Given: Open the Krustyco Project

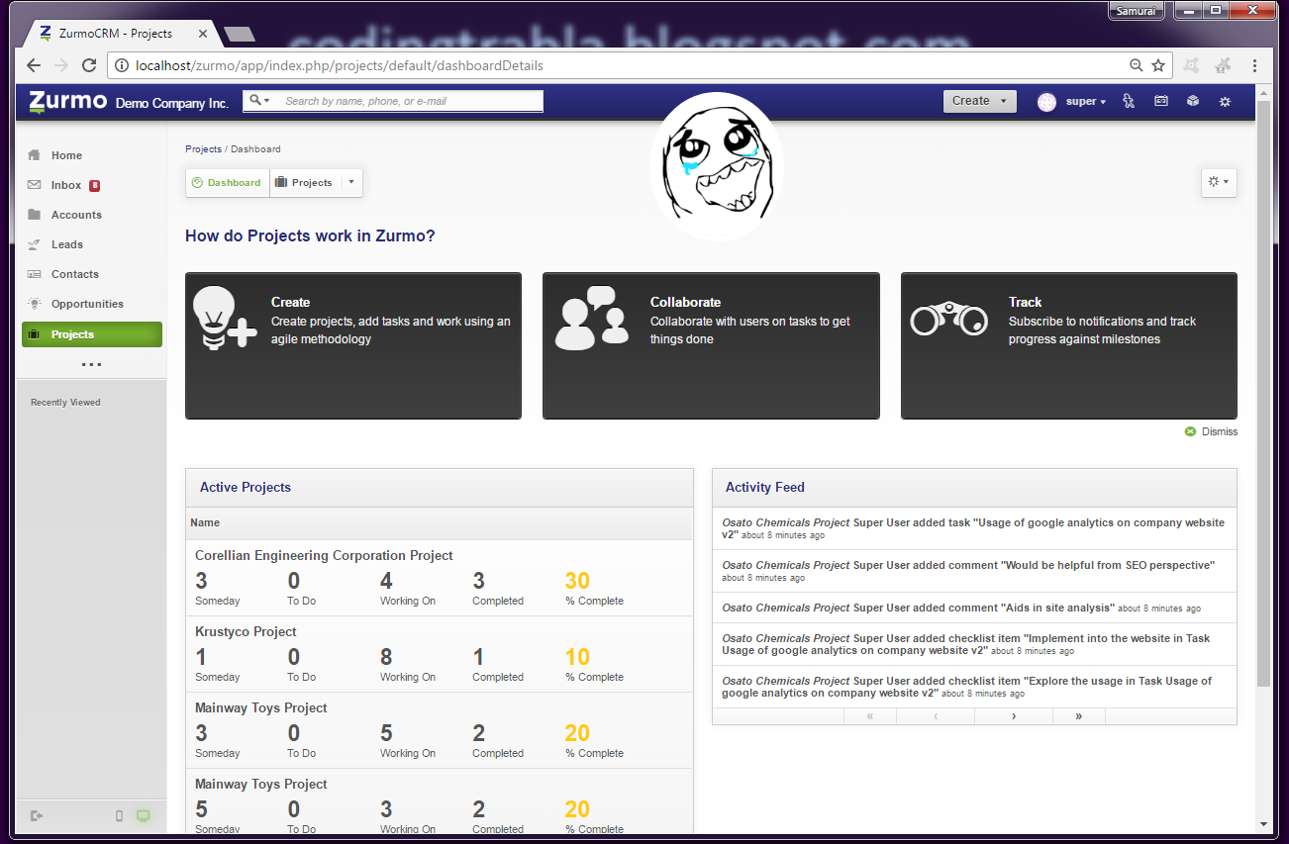Looking at the screenshot, I should tap(246, 631).
